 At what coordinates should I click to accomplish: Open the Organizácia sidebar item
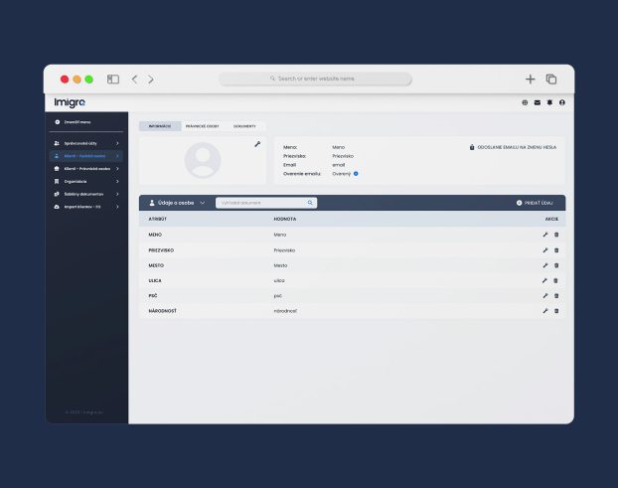click(86, 181)
